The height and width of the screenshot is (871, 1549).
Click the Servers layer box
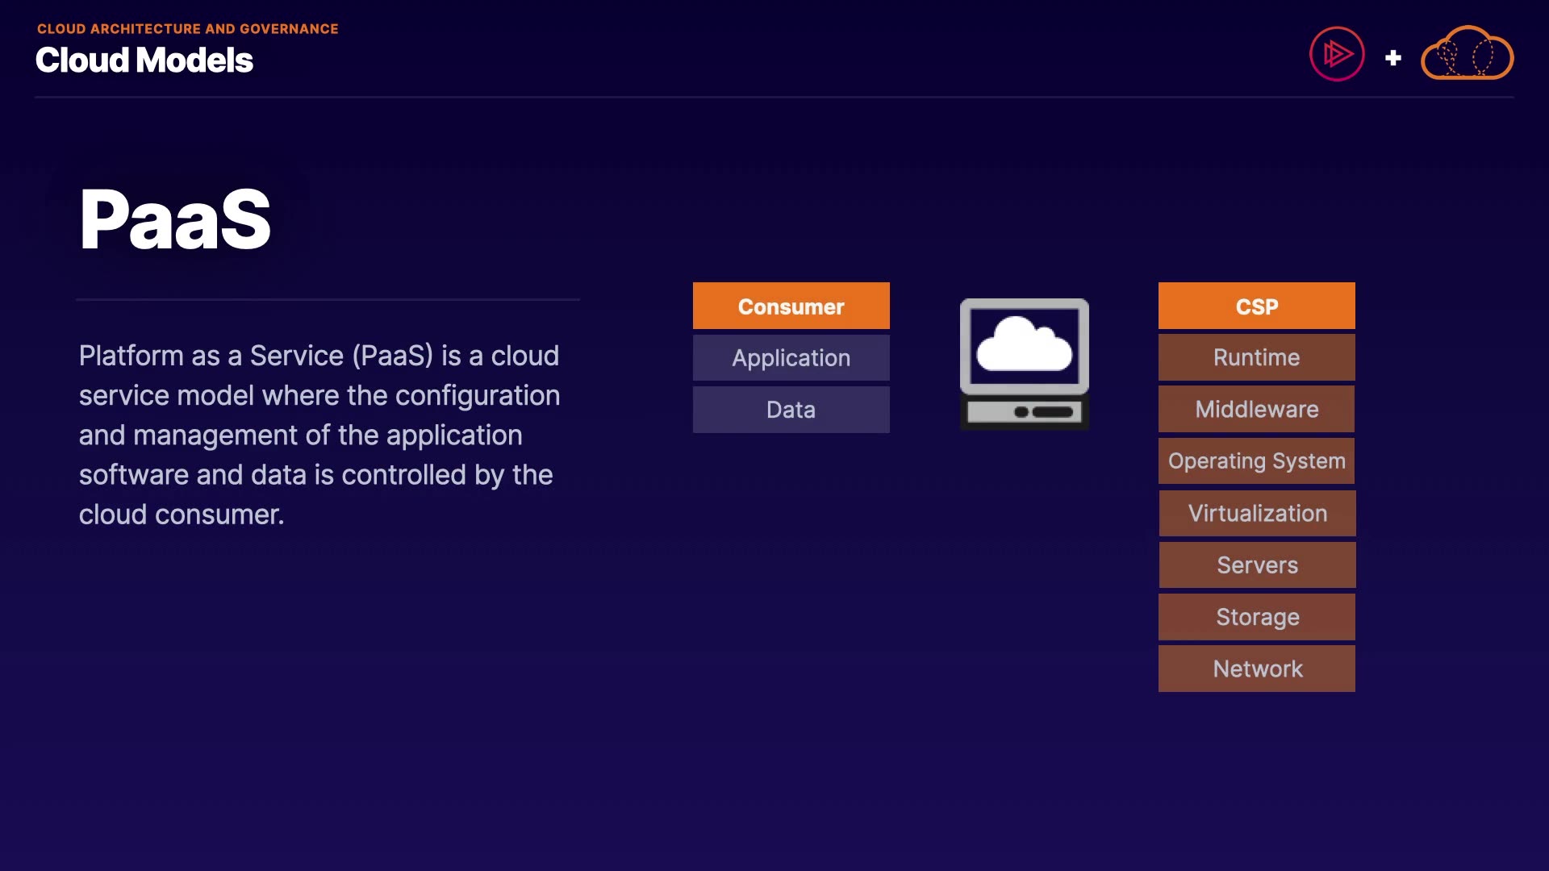pyautogui.click(x=1257, y=565)
